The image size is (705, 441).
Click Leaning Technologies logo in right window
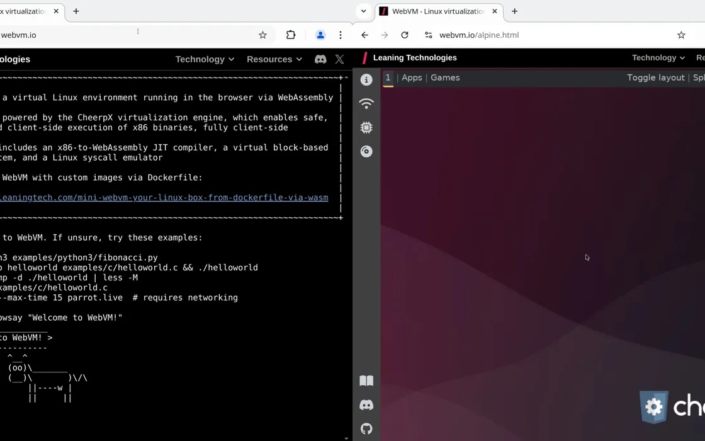point(409,57)
